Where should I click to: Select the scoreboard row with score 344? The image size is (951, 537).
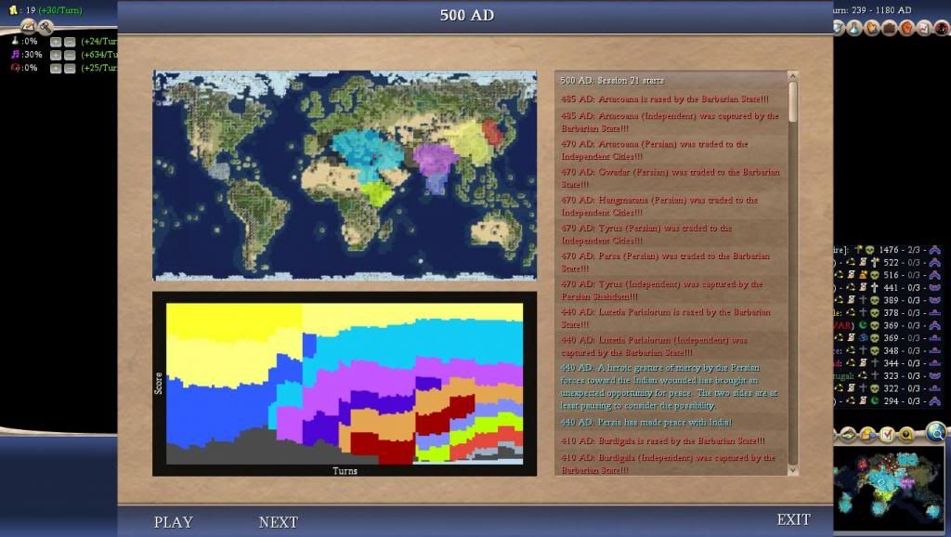pyautogui.click(x=888, y=363)
